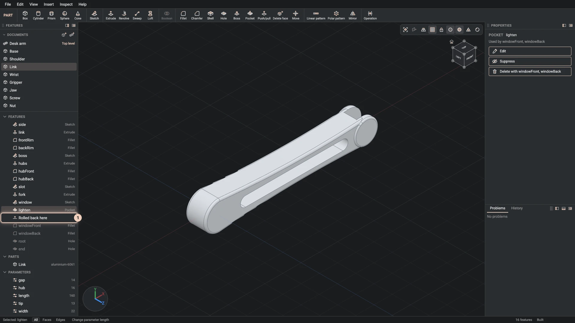
Task: Switch selection filter to Edges
Action: tap(60, 320)
